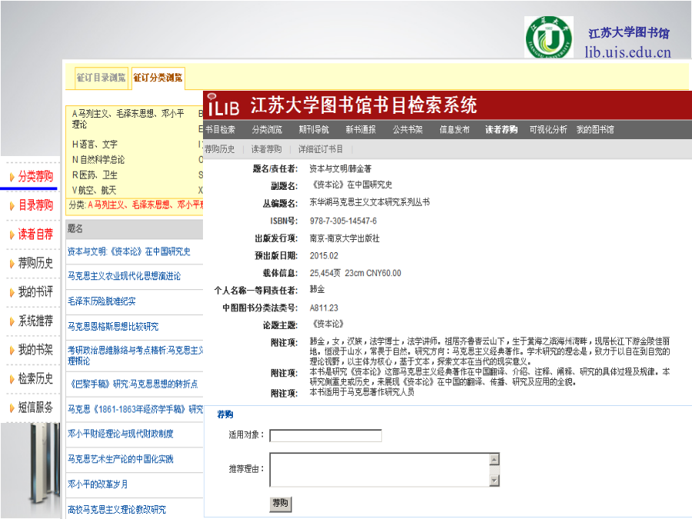Open book 高校马克思主义理论教改研究
This screenshot has width=692, height=519.
pos(117,510)
